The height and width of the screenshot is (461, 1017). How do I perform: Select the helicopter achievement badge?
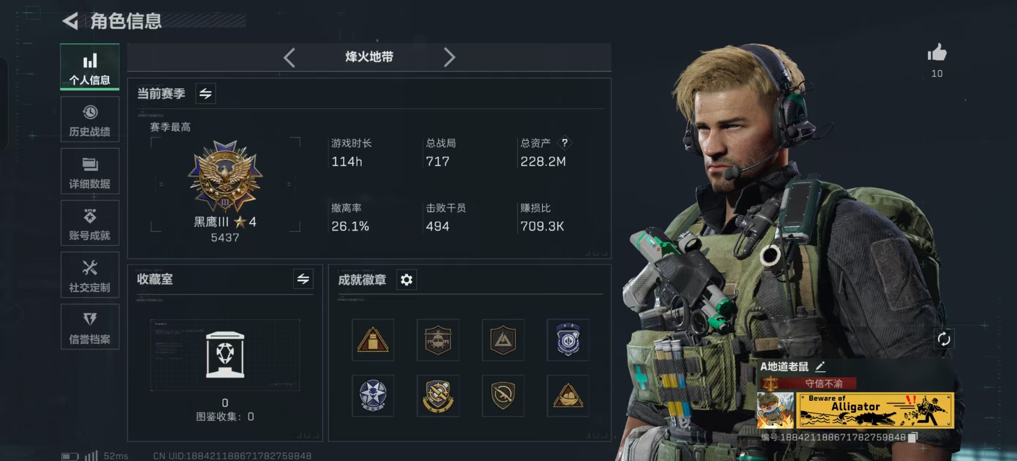click(438, 340)
